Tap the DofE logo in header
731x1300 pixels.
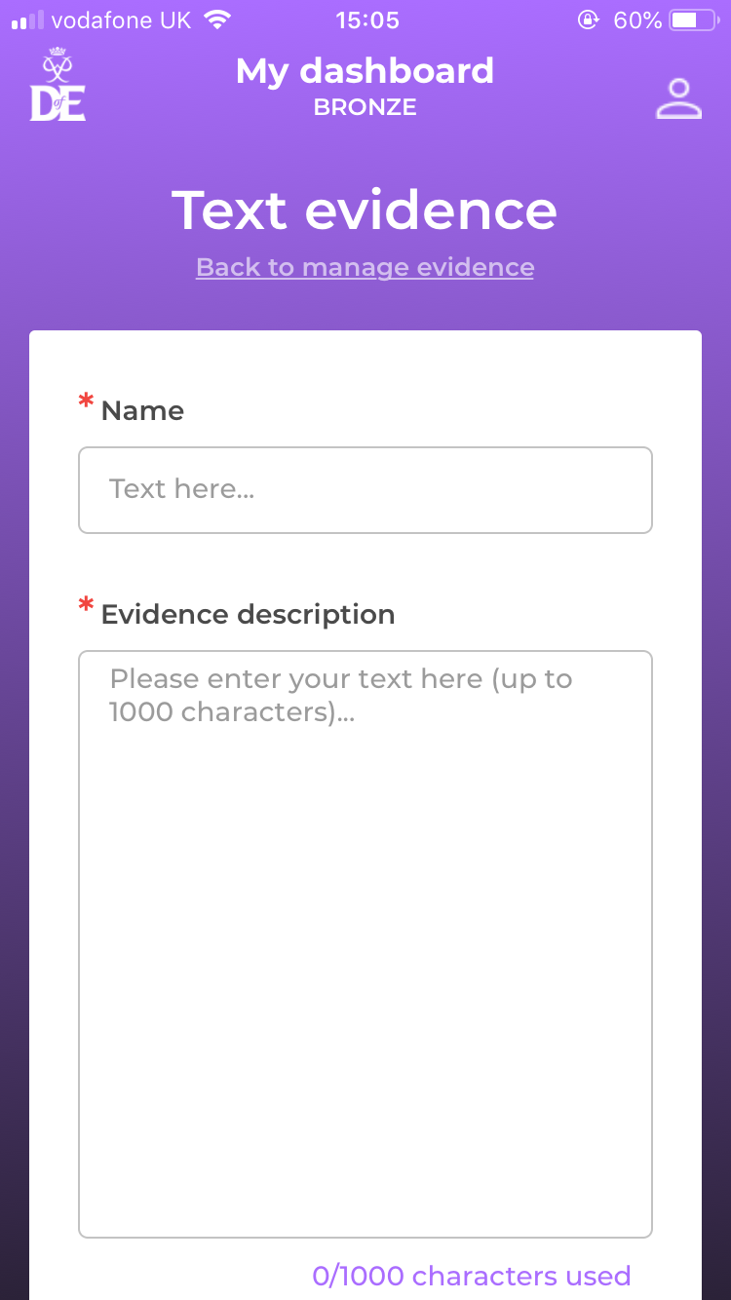[x=58, y=85]
